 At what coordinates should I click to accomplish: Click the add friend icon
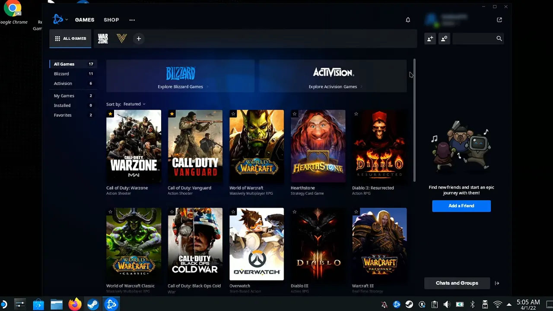(430, 38)
